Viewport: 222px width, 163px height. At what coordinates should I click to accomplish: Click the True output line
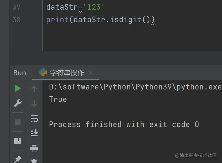click(58, 99)
